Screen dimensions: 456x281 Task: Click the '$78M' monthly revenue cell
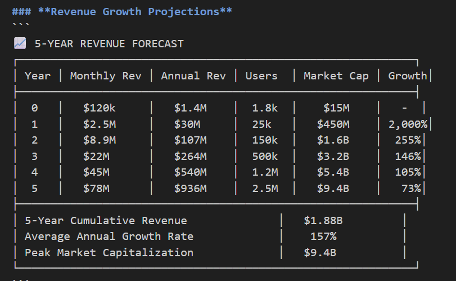(96, 189)
